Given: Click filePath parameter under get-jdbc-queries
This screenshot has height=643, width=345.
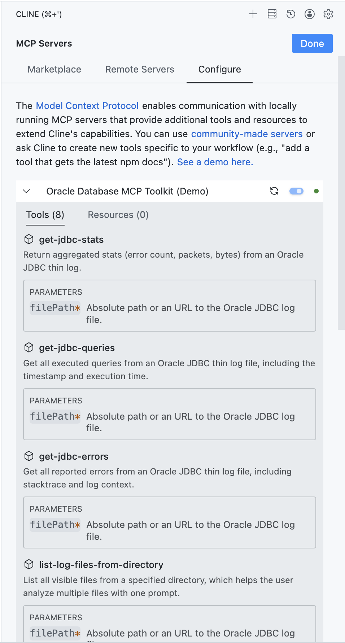Looking at the screenshot, I should (x=55, y=416).
